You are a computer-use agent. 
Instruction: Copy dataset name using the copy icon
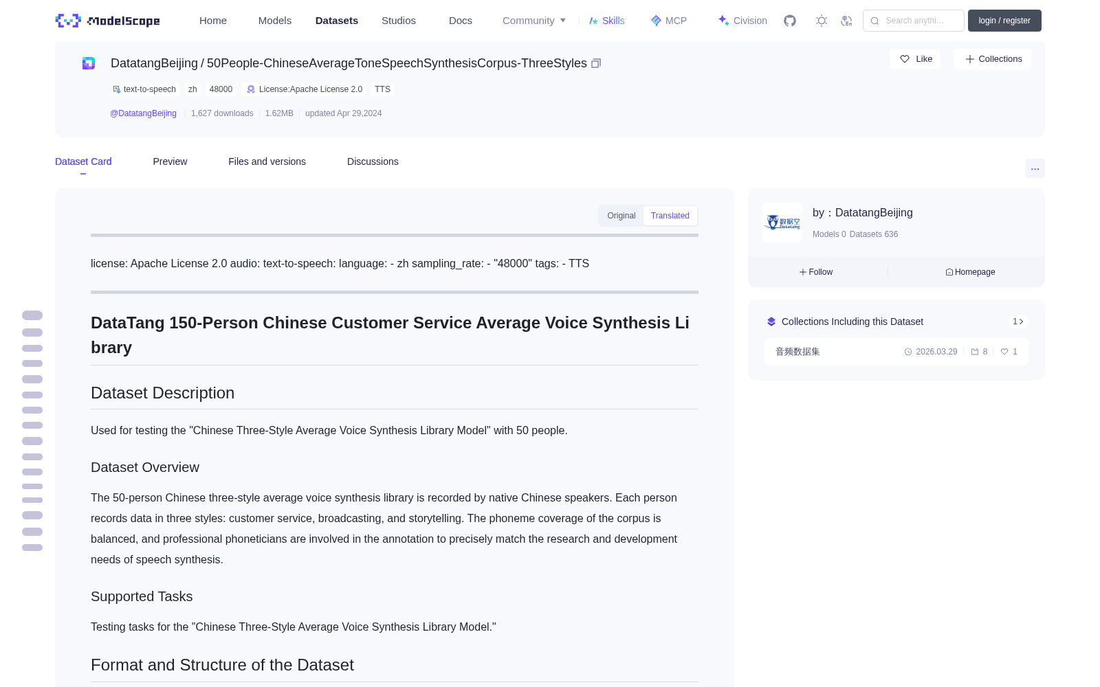596,63
